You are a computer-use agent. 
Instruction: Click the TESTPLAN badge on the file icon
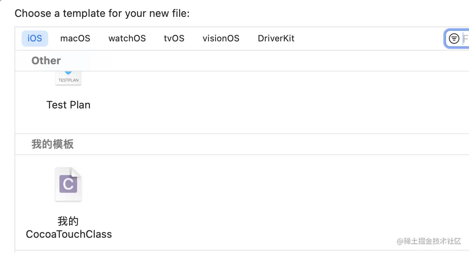pyautogui.click(x=68, y=80)
